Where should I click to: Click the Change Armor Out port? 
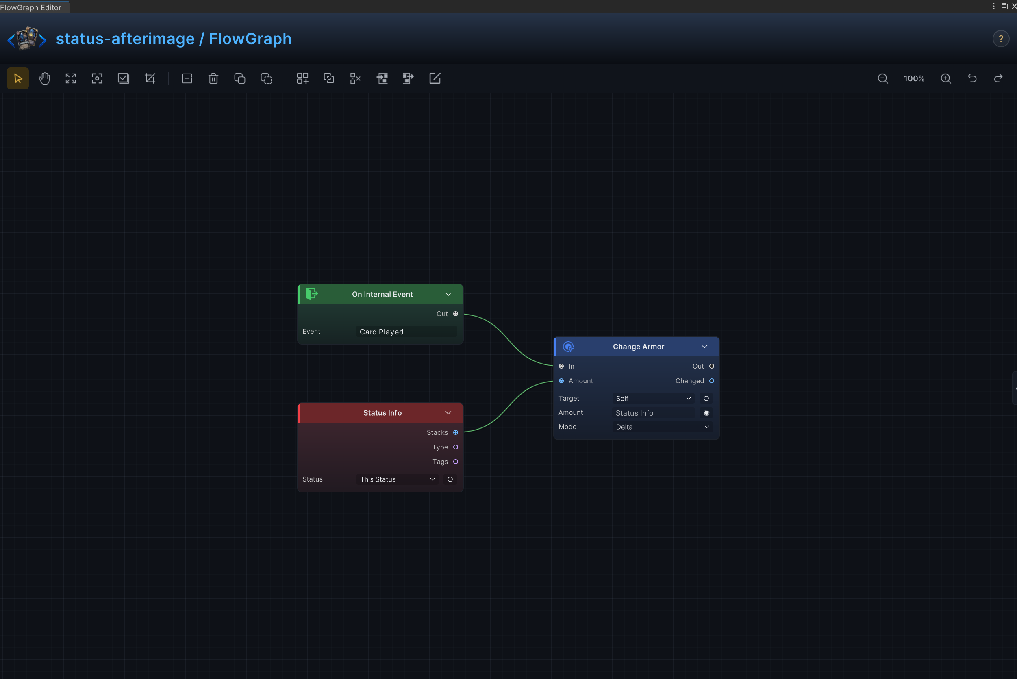pos(712,367)
